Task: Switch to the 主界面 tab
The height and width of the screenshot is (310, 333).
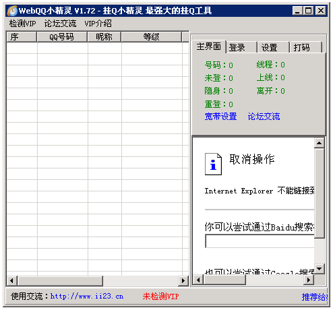Action: pyautogui.click(x=209, y=46)
